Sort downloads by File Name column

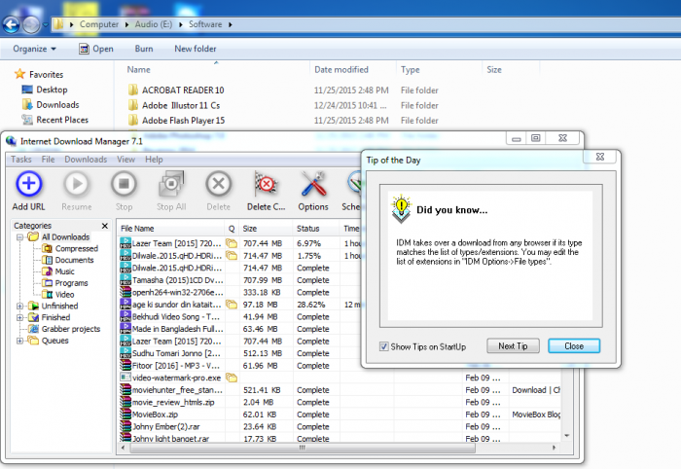(170, 229)
